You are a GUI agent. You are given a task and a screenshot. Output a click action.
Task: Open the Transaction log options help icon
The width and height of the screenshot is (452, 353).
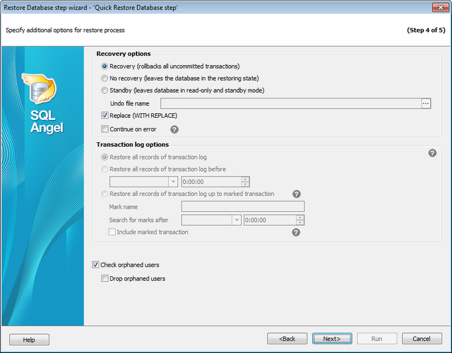[x=432, y=153]
